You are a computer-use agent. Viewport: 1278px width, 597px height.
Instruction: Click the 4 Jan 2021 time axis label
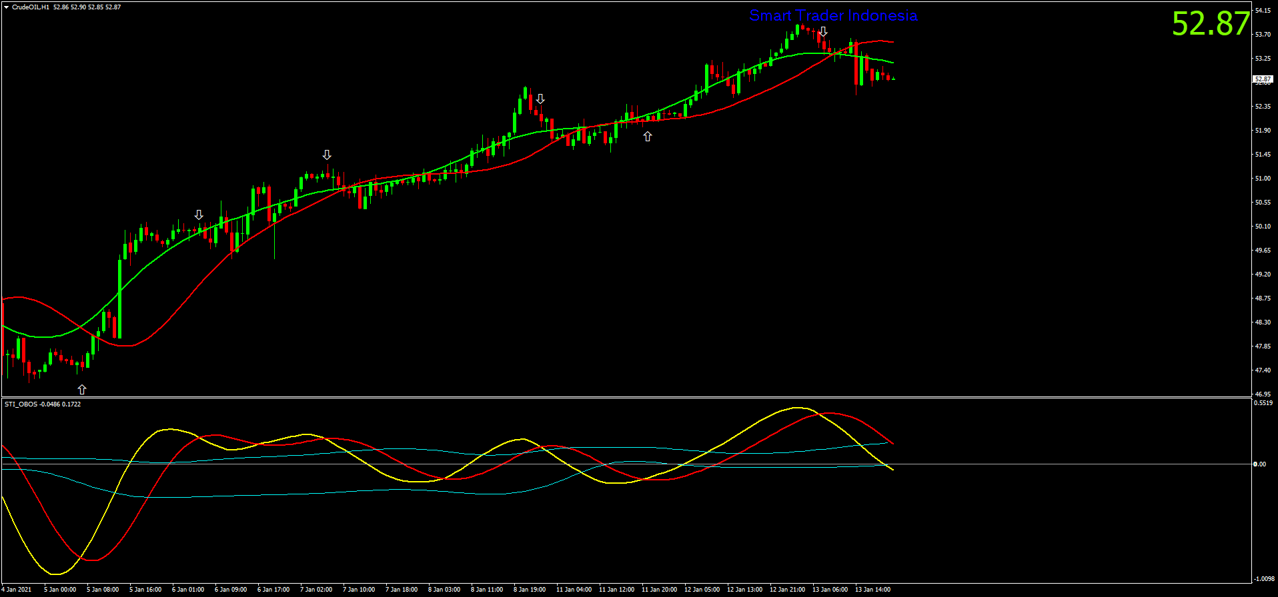[17, 590]
